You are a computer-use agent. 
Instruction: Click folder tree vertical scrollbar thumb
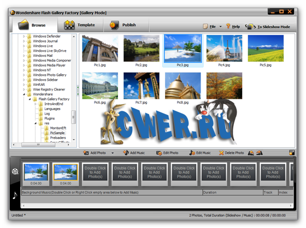pyautogui.click(x=74, y=117)
